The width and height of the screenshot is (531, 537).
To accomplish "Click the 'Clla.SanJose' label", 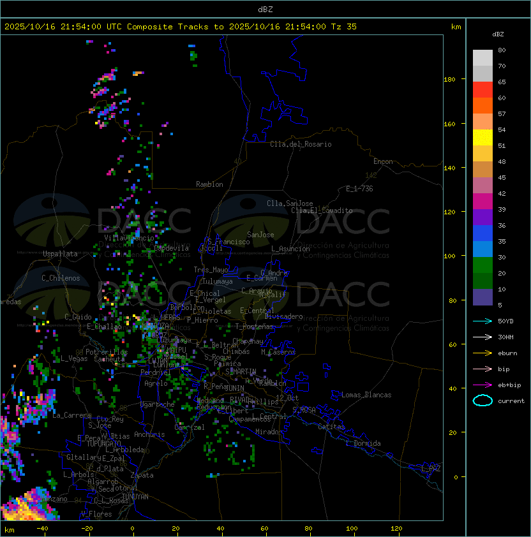I will tap(290, 203).
